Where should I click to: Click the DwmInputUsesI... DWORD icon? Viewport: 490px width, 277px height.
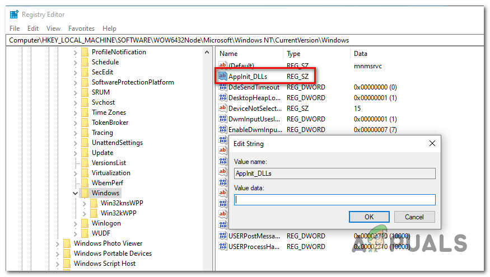(222, 119)
